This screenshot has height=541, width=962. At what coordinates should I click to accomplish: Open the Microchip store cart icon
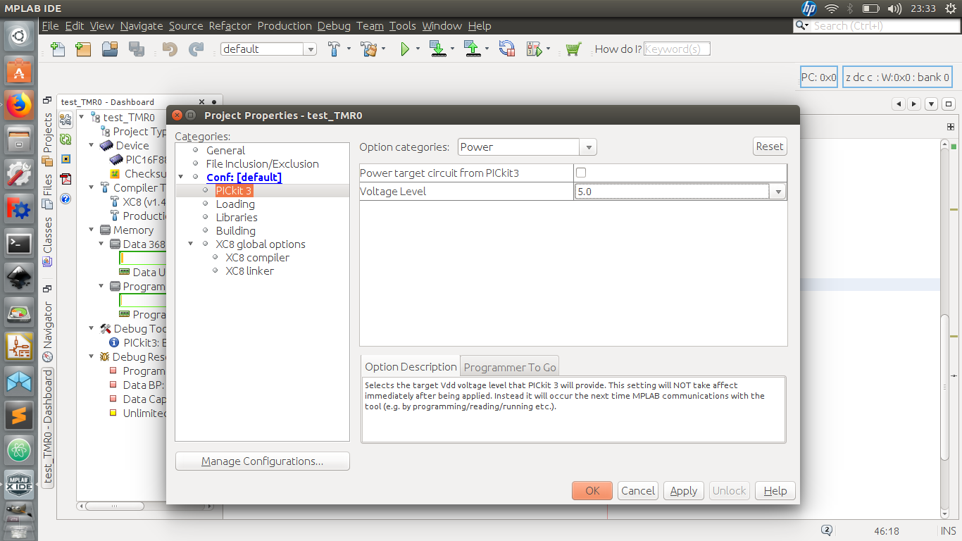(x=573, y=49)
